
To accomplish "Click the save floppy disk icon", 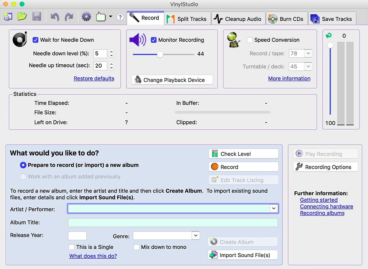I will 37,17.
